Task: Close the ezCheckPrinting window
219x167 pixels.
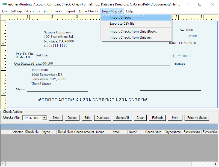Action: point(212,4)
